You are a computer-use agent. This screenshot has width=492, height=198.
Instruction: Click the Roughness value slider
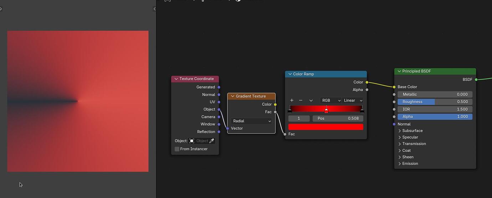point(435,102)
